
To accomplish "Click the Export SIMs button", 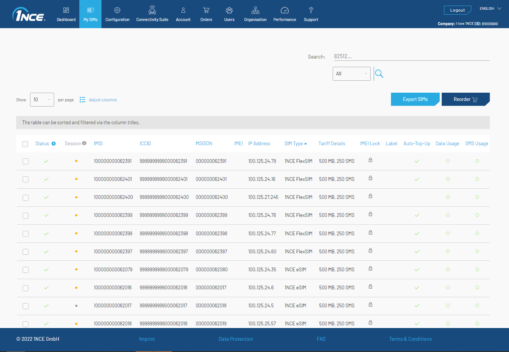I will 415,99.
